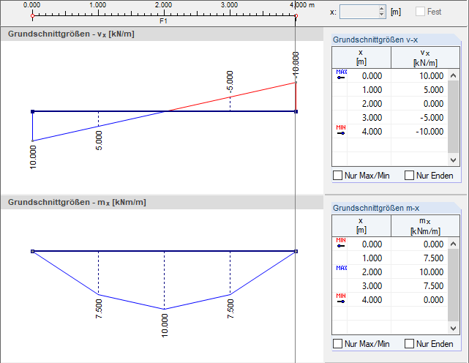The image size is (469, 363).
Task: Enable the Fest checkbox
Action: [420, 12]
